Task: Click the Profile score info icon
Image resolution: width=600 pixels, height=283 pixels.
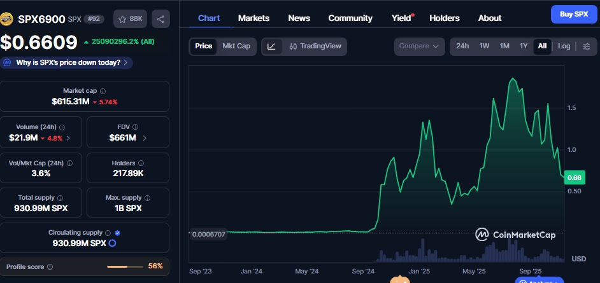Action: click(50, 267)
